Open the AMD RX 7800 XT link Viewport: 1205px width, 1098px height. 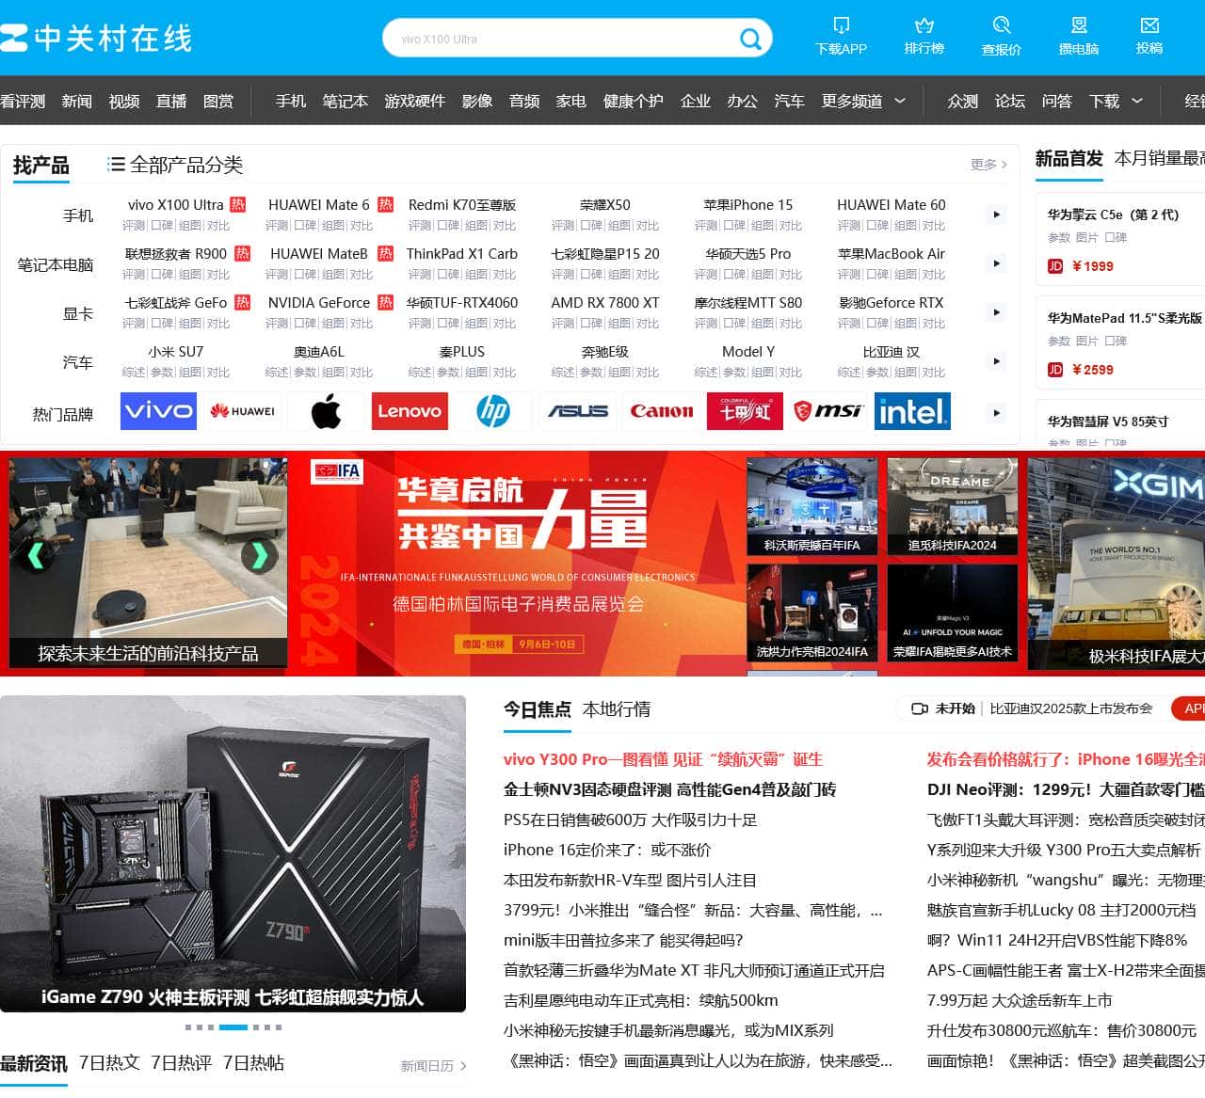coord(605,303)
